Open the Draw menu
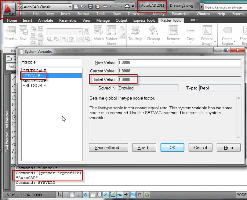 click(x=116, y=14)
